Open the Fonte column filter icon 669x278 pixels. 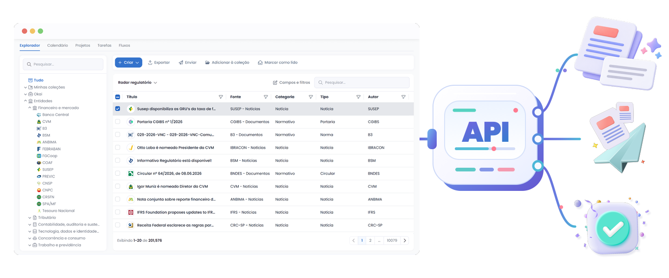[266, 97]
